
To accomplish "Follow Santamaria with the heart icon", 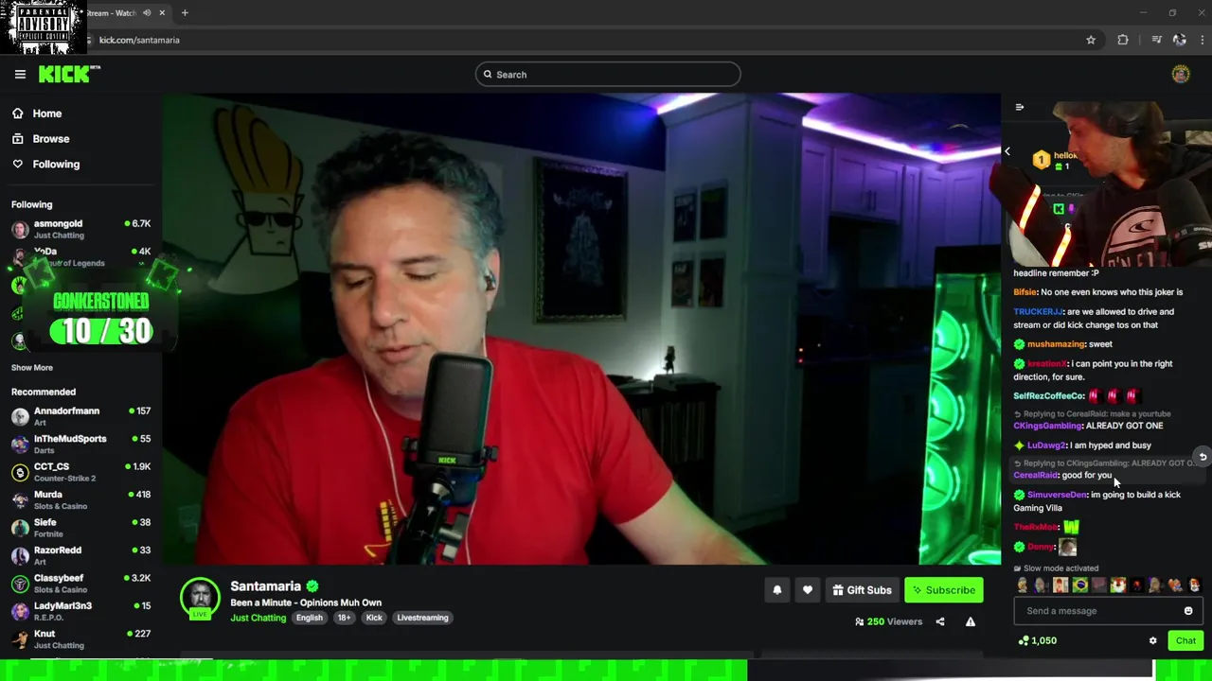I will click(808, 590).
